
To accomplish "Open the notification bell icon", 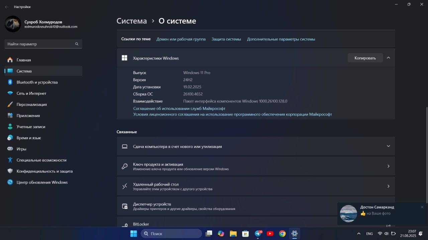I will click(x=421, y=234).
